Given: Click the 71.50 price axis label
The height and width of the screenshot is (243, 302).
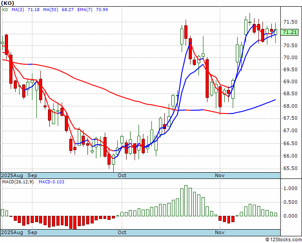Looking at the screenshot, I should pyautogui.click(x=290, y=22).
